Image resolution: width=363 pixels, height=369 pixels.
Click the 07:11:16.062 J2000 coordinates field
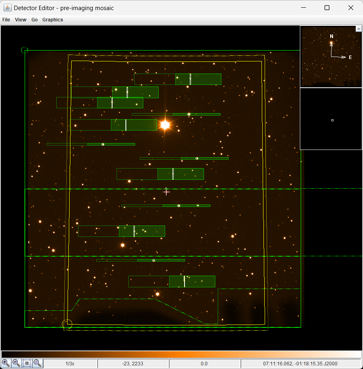pos(300,364)
